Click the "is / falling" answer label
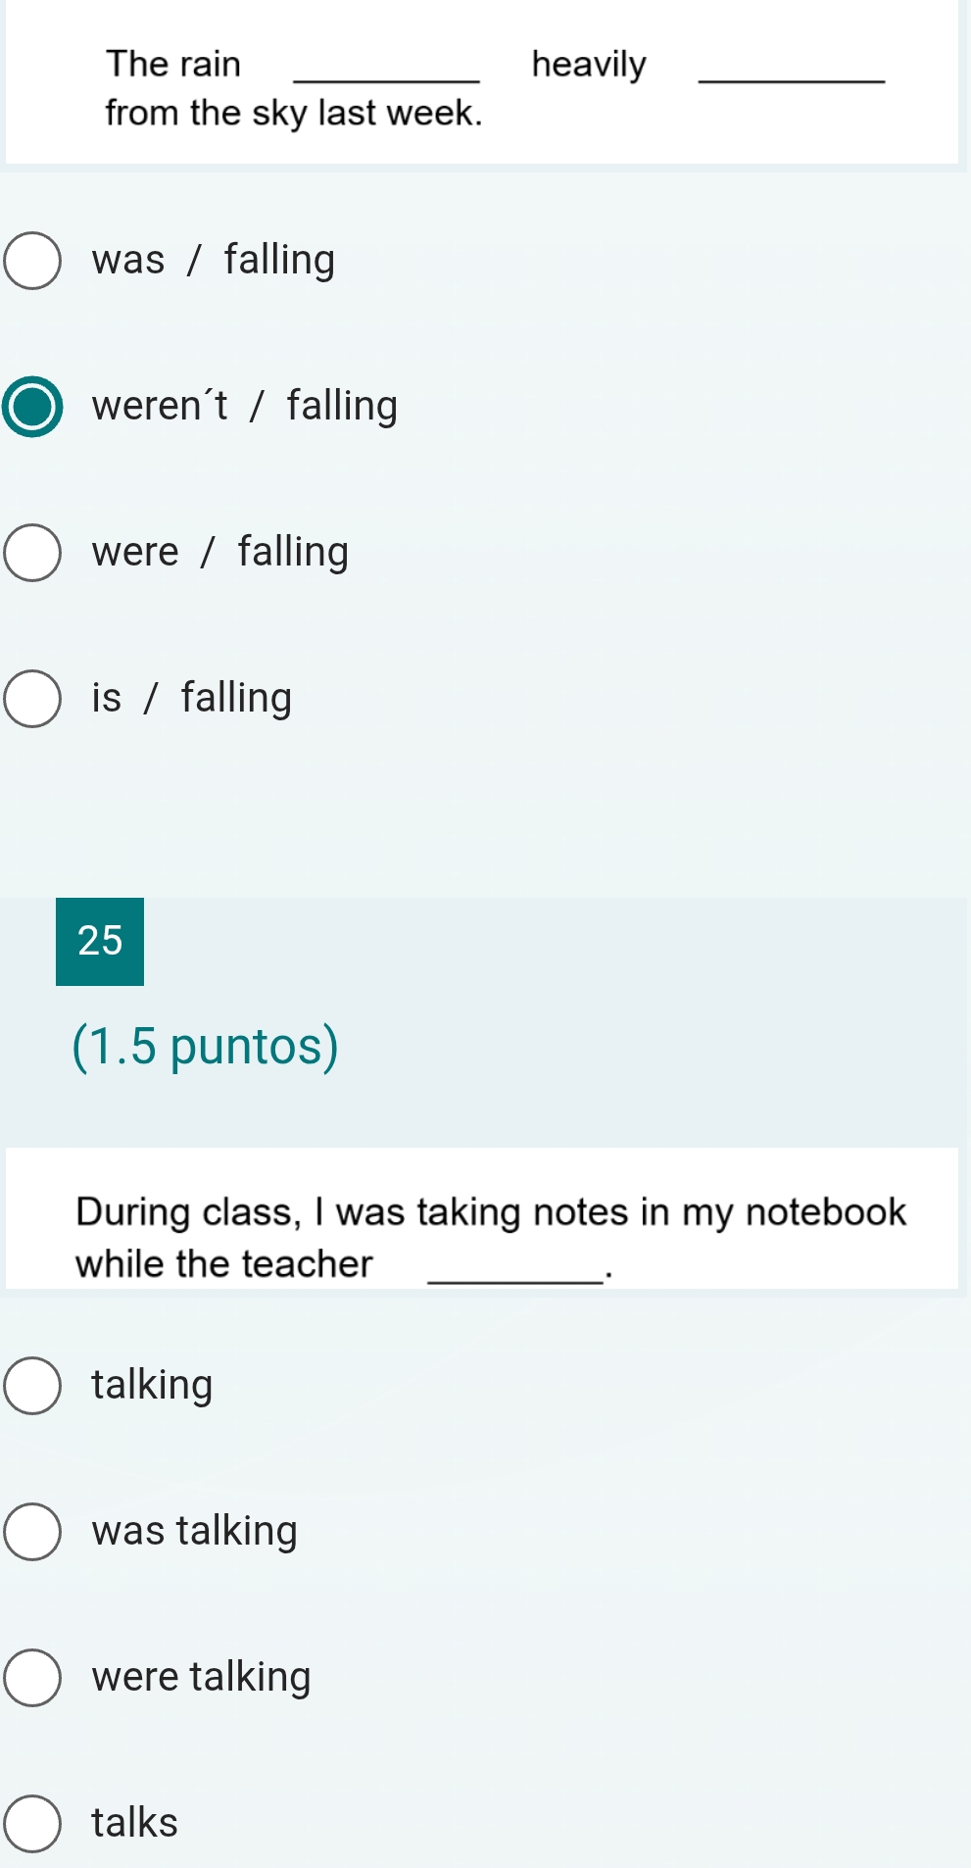The height and width of the screenshot is (1868, 971). 192,698
